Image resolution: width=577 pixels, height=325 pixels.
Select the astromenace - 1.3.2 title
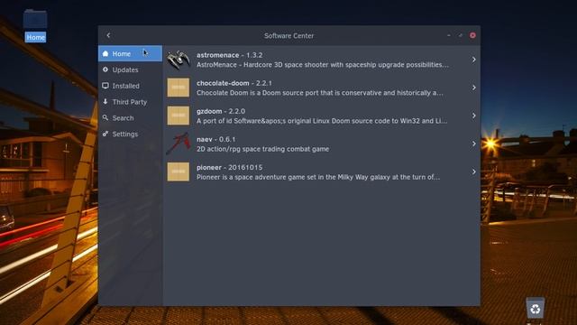(x=230, y=55)
